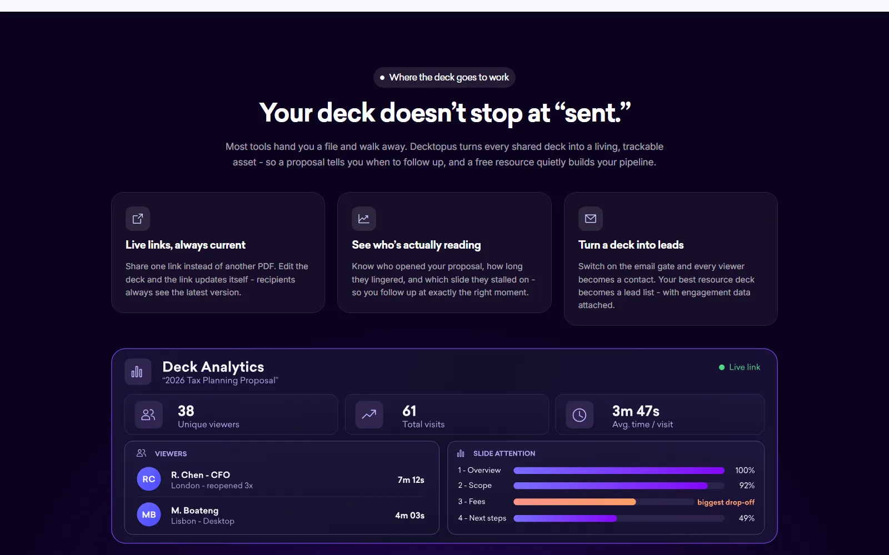Click the biggest drop-off label
Image resolution: width=889 pixels, height=555 pixels.
726,502
